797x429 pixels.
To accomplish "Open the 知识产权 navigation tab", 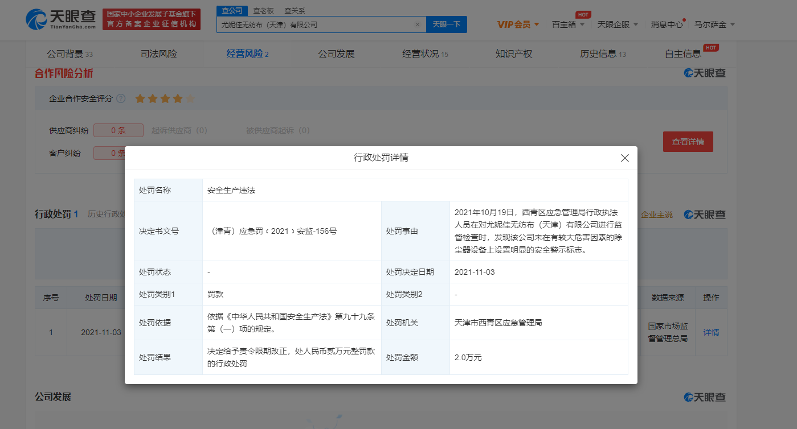I will tap(514, 54).
